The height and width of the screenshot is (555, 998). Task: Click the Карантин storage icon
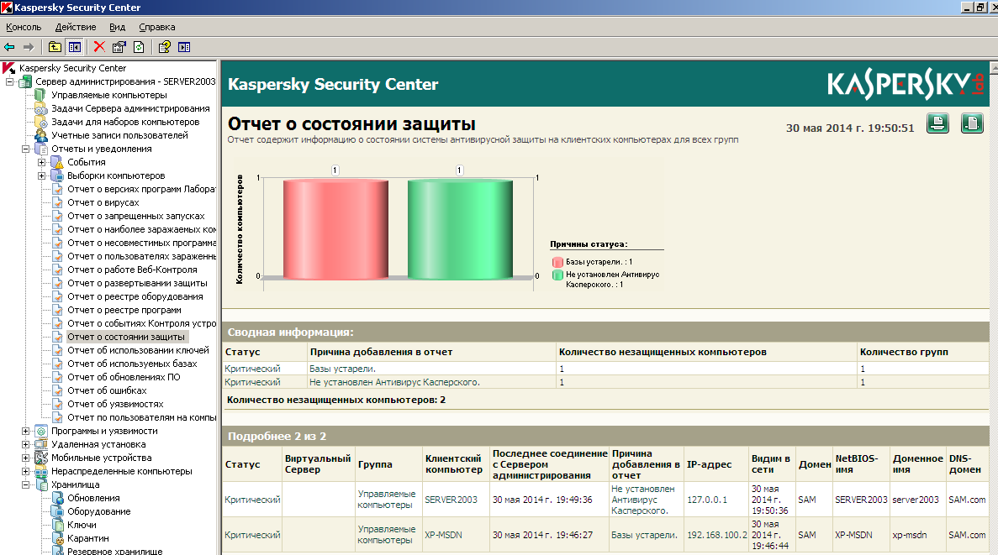[x=57, y=538]
